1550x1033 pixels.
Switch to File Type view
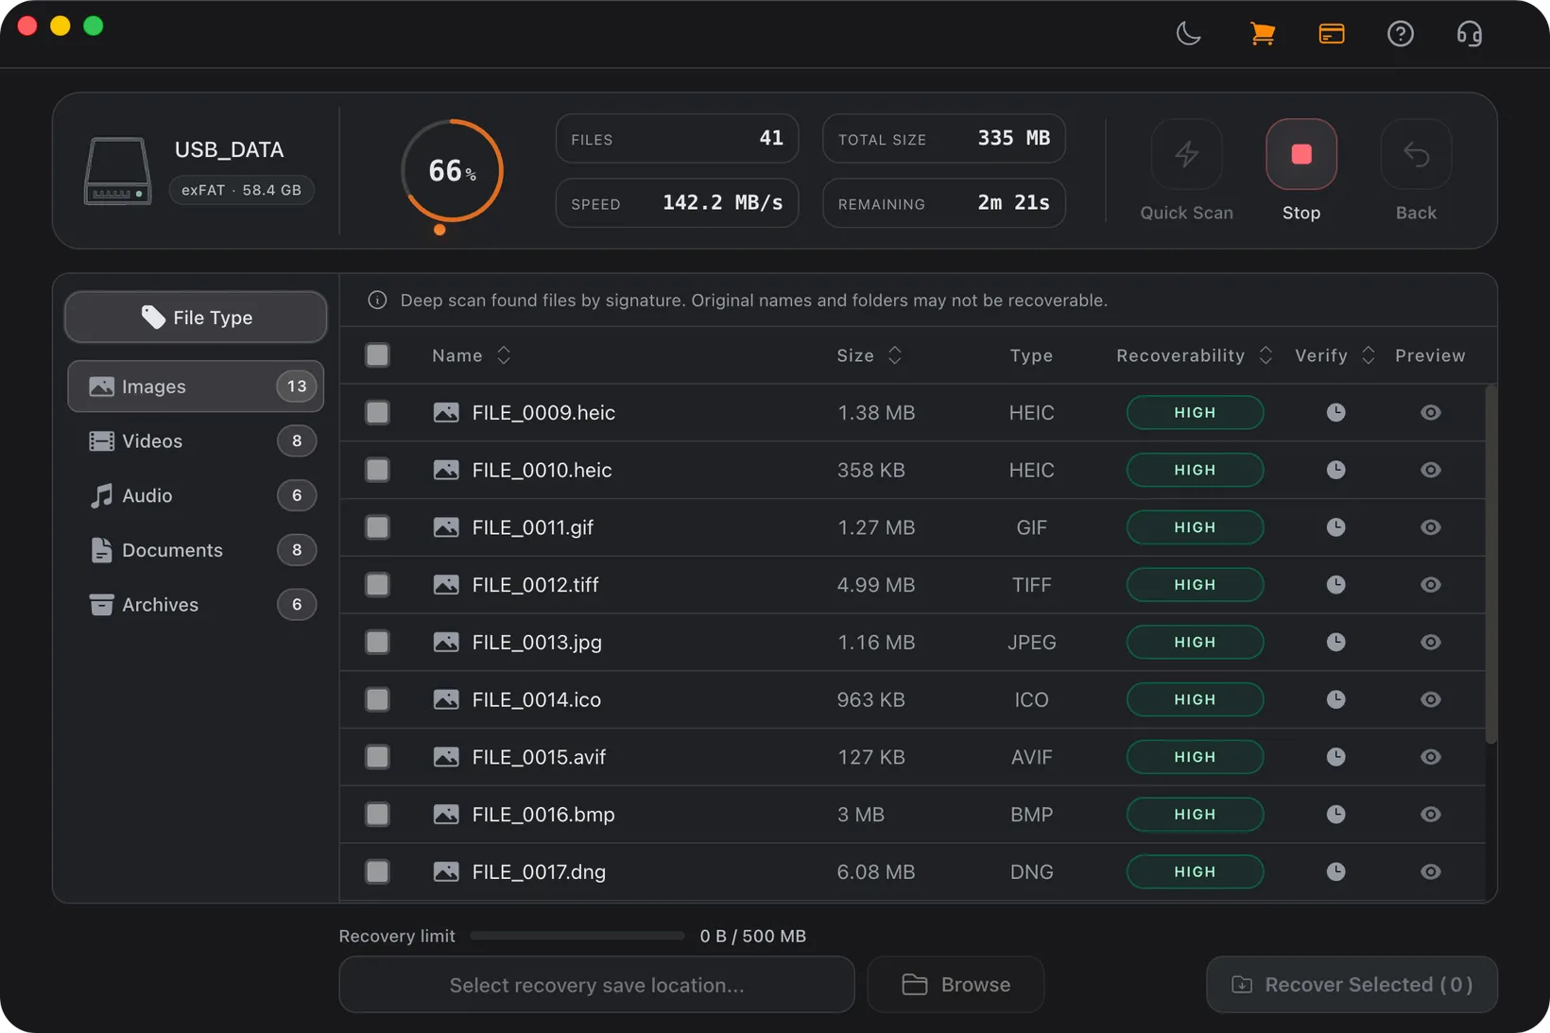pyautogui.click(x=196, y=318)
